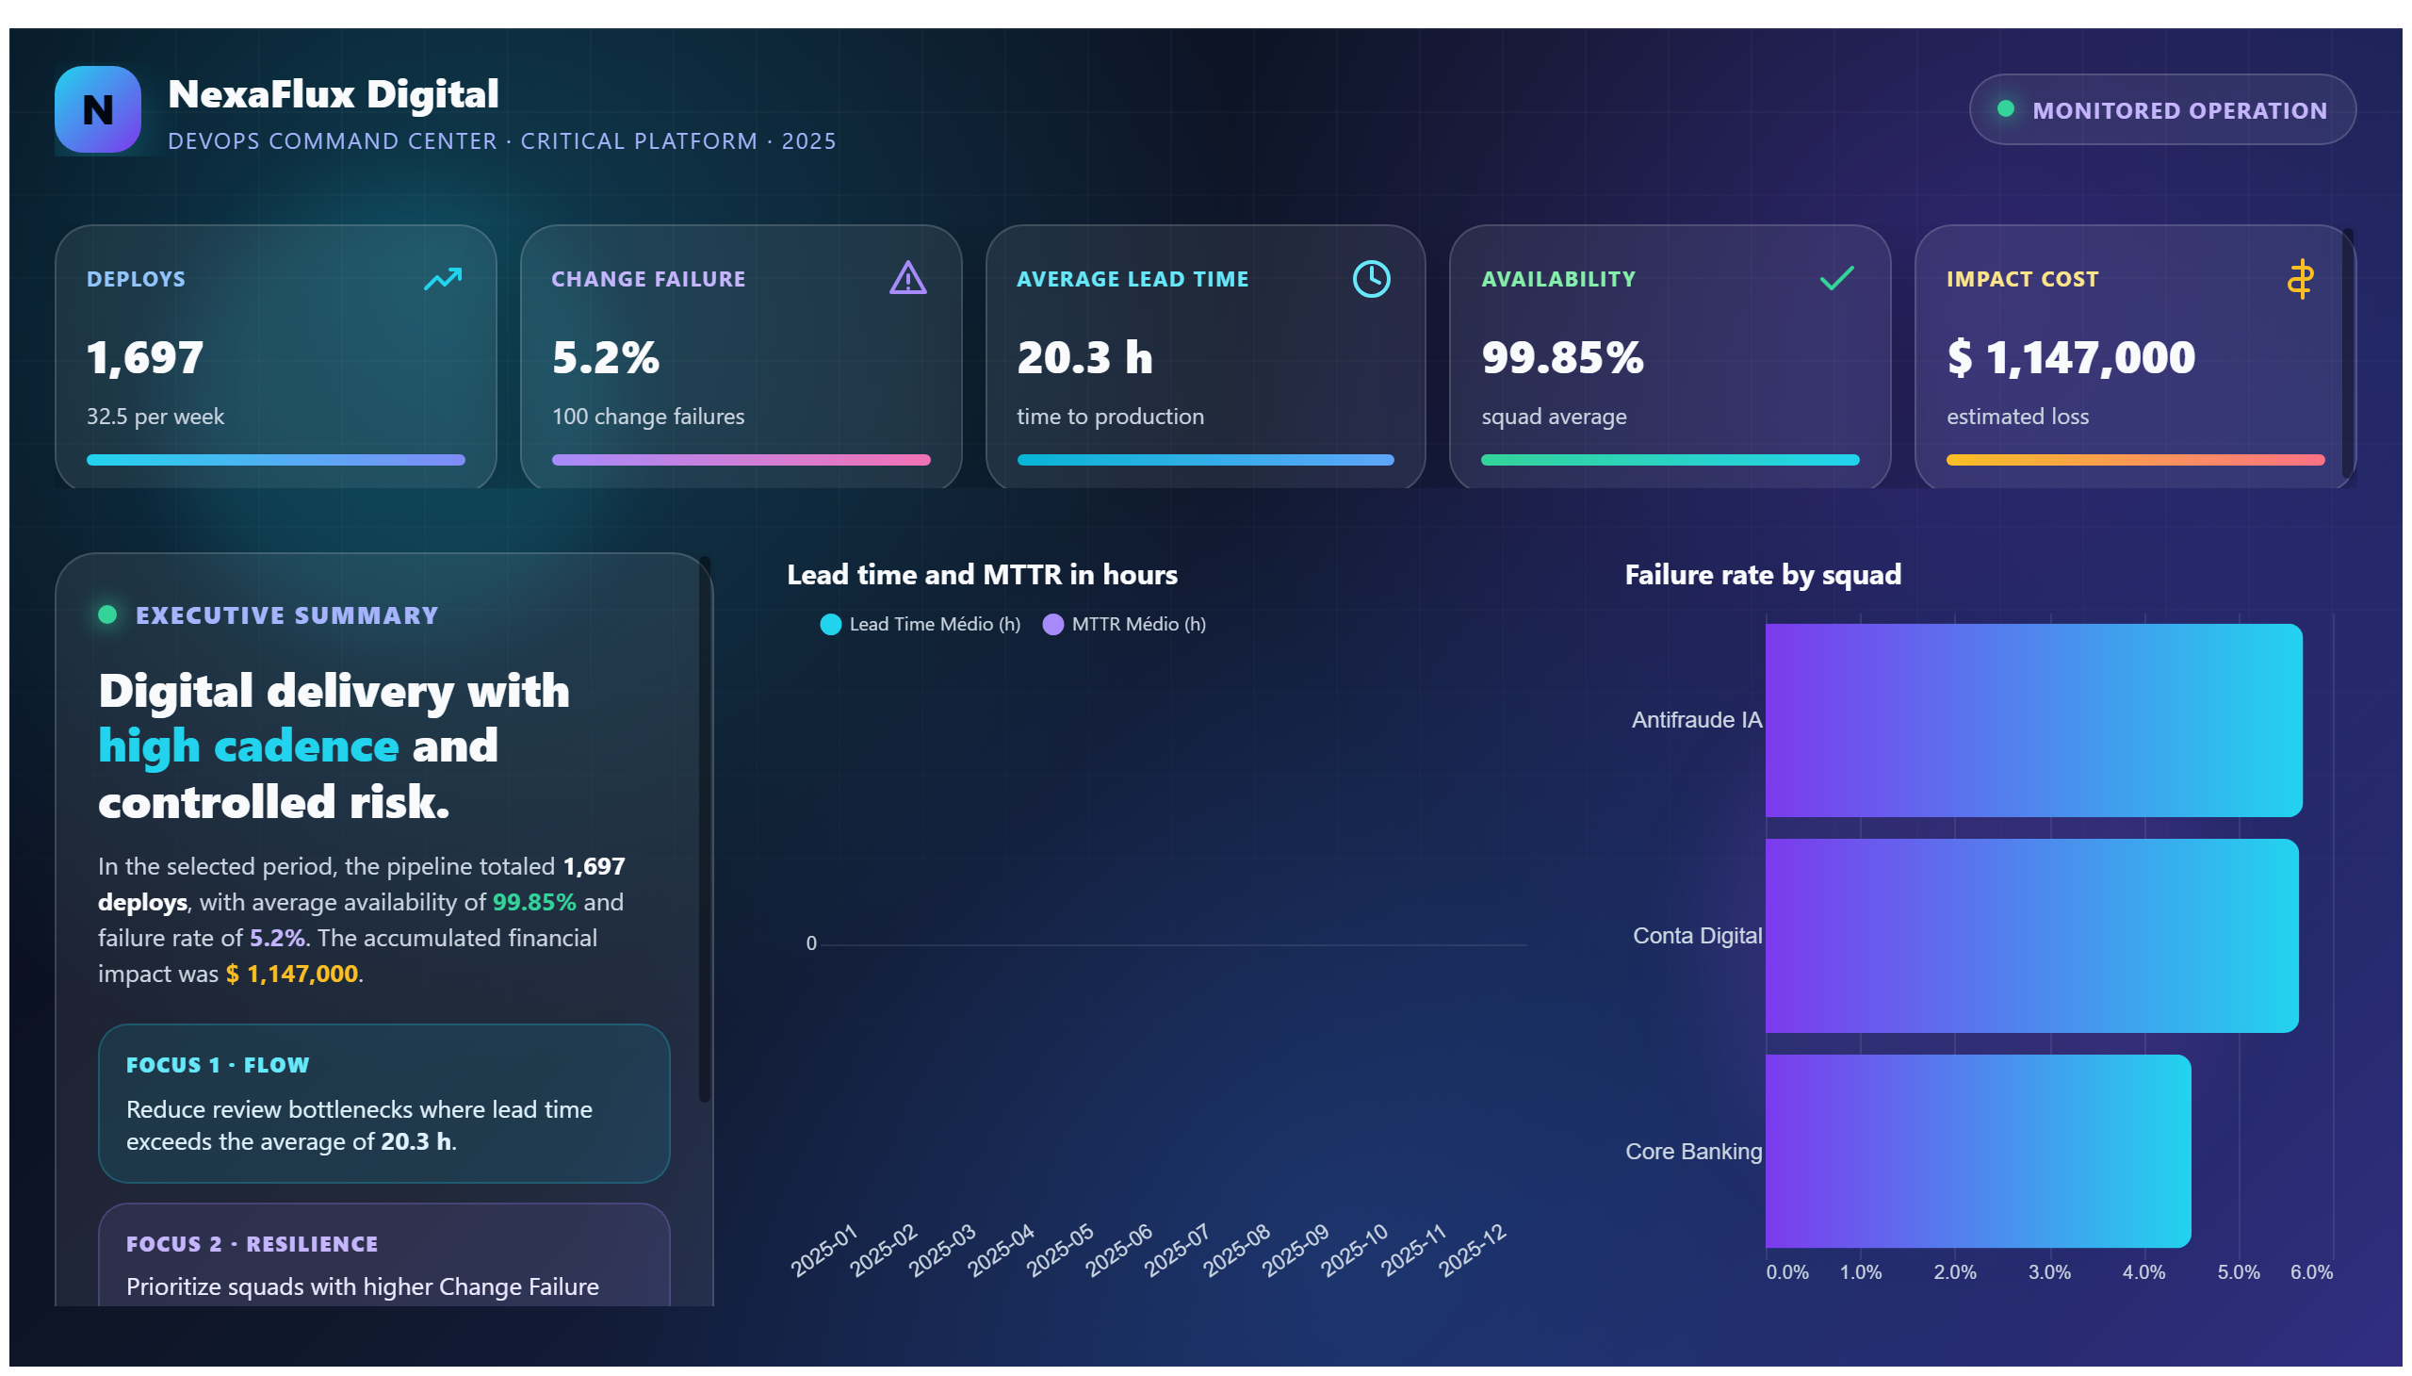Click the 'Conta Digital' axis label
The width and height of the screenshot is (2412, 1376).
tap(1697, 936)
